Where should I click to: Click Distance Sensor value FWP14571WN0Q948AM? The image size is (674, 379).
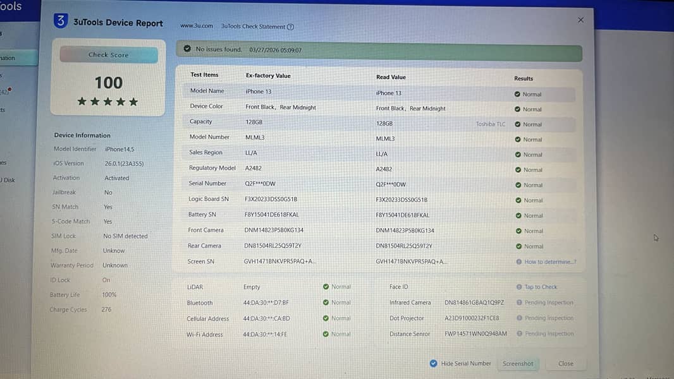(x=476, y=334)
